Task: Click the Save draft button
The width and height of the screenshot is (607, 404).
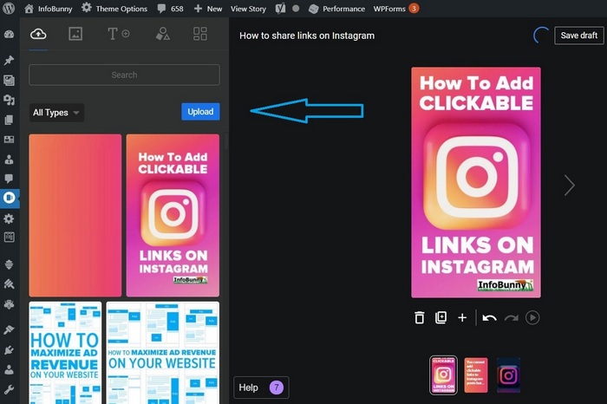Action: click(x=578, y=36)
